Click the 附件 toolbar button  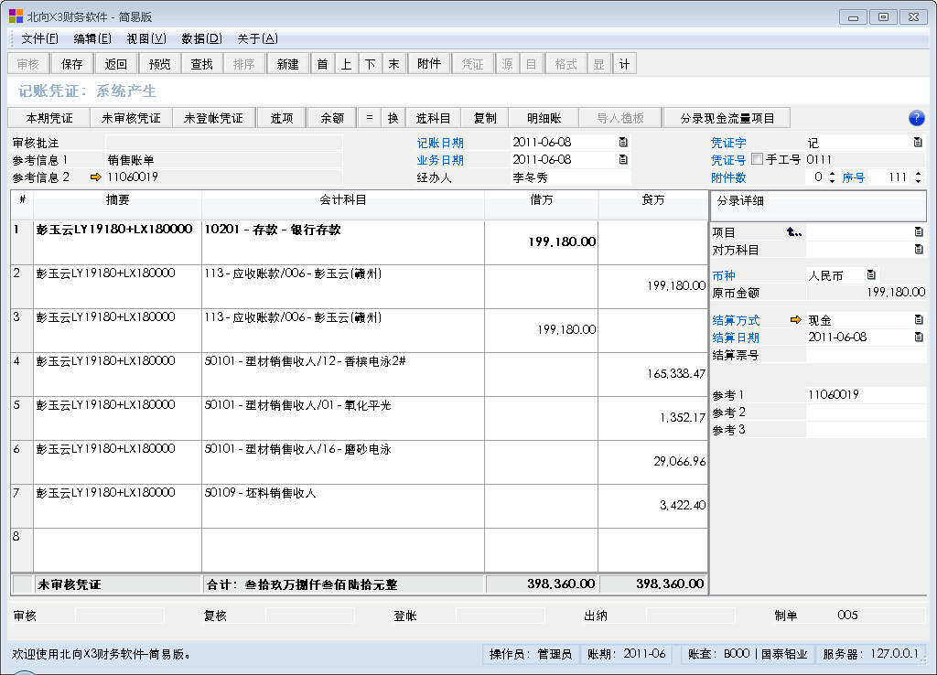coord(429,64)
